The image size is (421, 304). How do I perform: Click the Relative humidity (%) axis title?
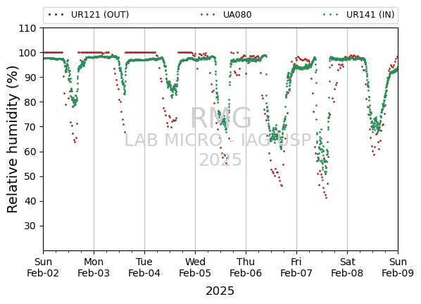(x=13, y=140)
